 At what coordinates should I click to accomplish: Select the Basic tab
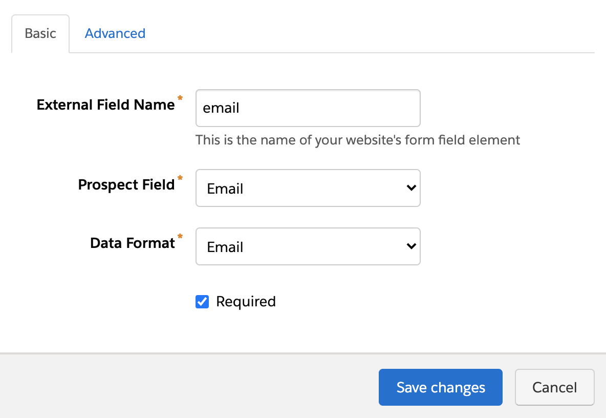40,33
